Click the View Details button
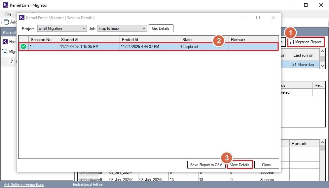Screen dimensions: 329x188 tap(240, 164)
